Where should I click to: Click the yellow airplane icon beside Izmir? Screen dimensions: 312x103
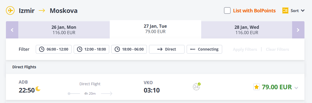[10, 10]
